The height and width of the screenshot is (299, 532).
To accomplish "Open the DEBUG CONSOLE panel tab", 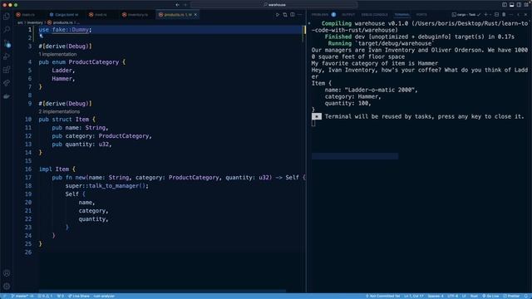I will click(x=375, y=15).
